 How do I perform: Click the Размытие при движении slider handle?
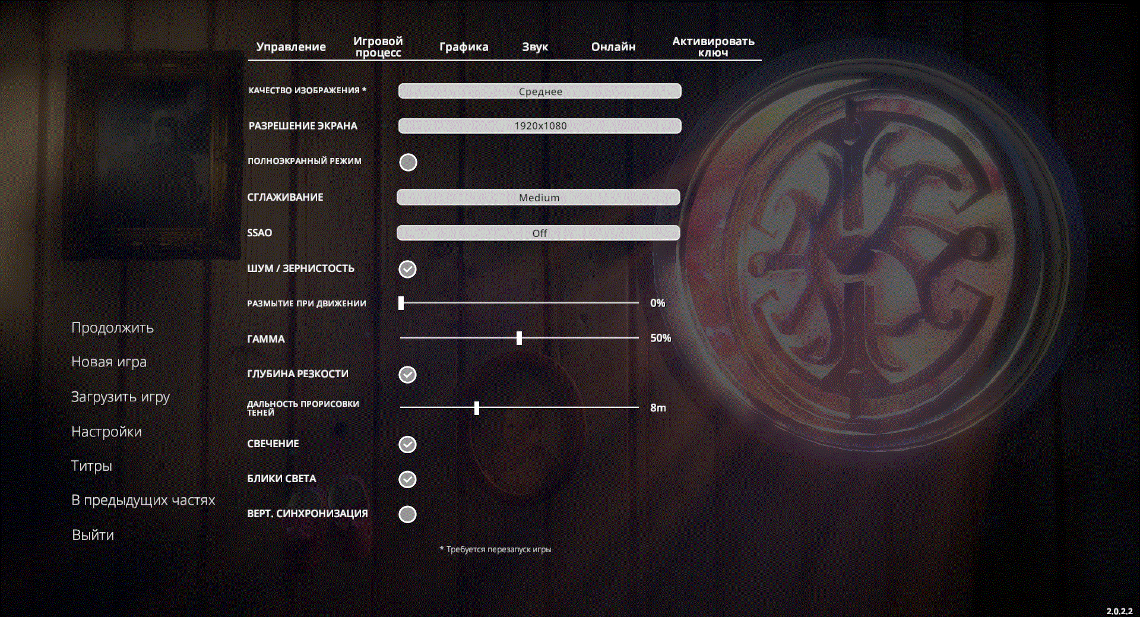pos(401,303)
